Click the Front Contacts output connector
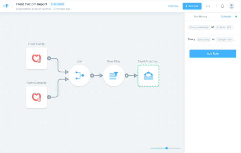This screenshot has width=241, height=153. pyautogui.click(x=49, y=97)
